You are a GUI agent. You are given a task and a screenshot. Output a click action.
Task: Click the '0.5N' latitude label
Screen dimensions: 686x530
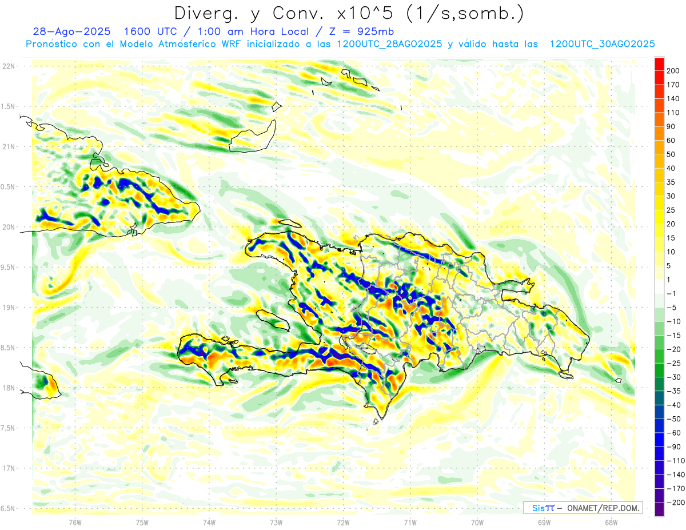(x=9, y=187)
